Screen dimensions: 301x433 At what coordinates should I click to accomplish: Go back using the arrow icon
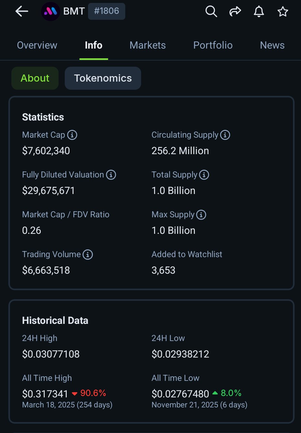(22, 11)
